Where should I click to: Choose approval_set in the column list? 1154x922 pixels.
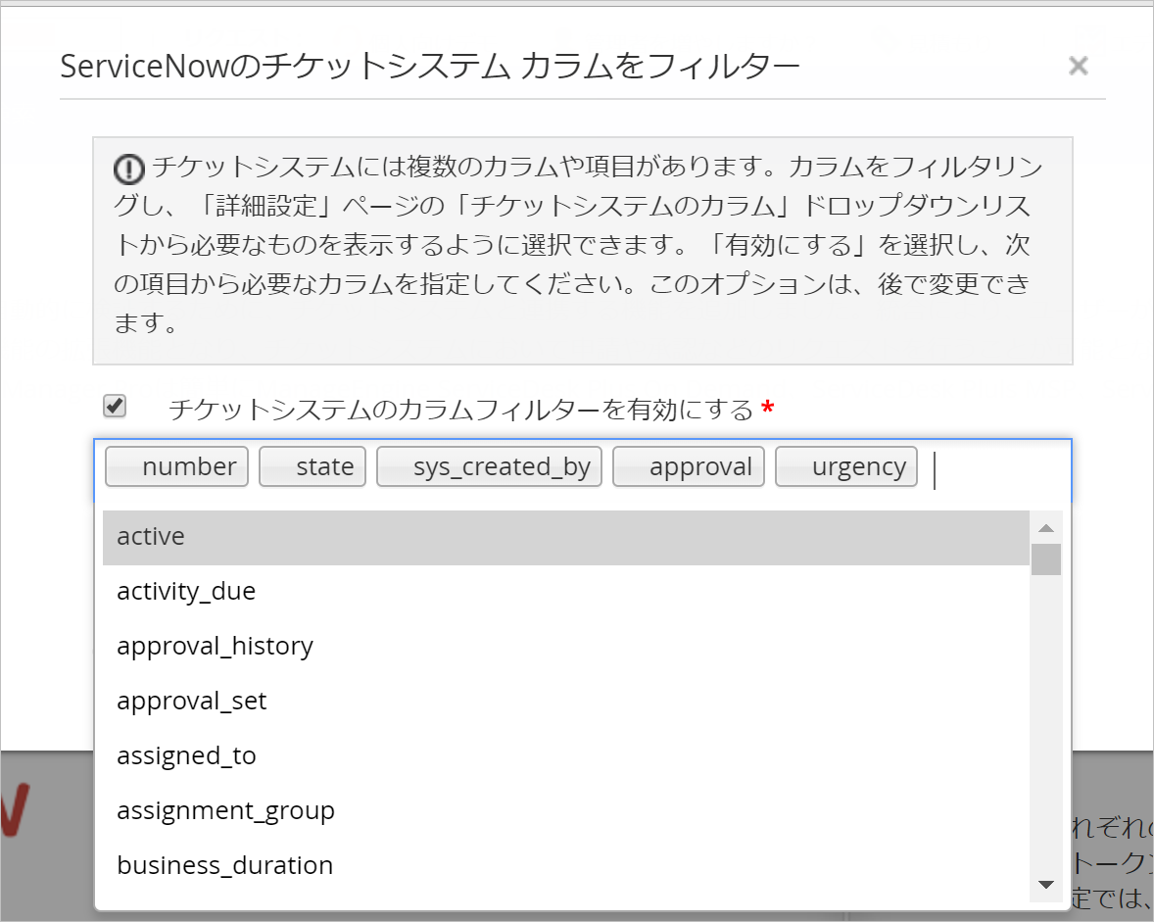pyautogui.click(x=565, y=702)
